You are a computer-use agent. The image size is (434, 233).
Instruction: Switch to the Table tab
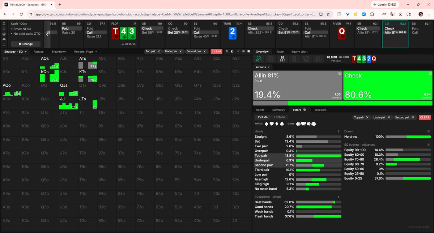point(280,52)
